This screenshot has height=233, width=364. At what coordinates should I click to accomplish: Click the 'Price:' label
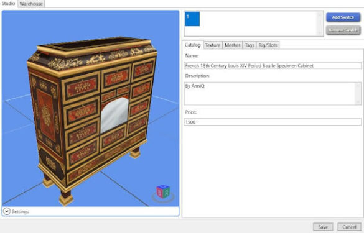pos(190,112)
